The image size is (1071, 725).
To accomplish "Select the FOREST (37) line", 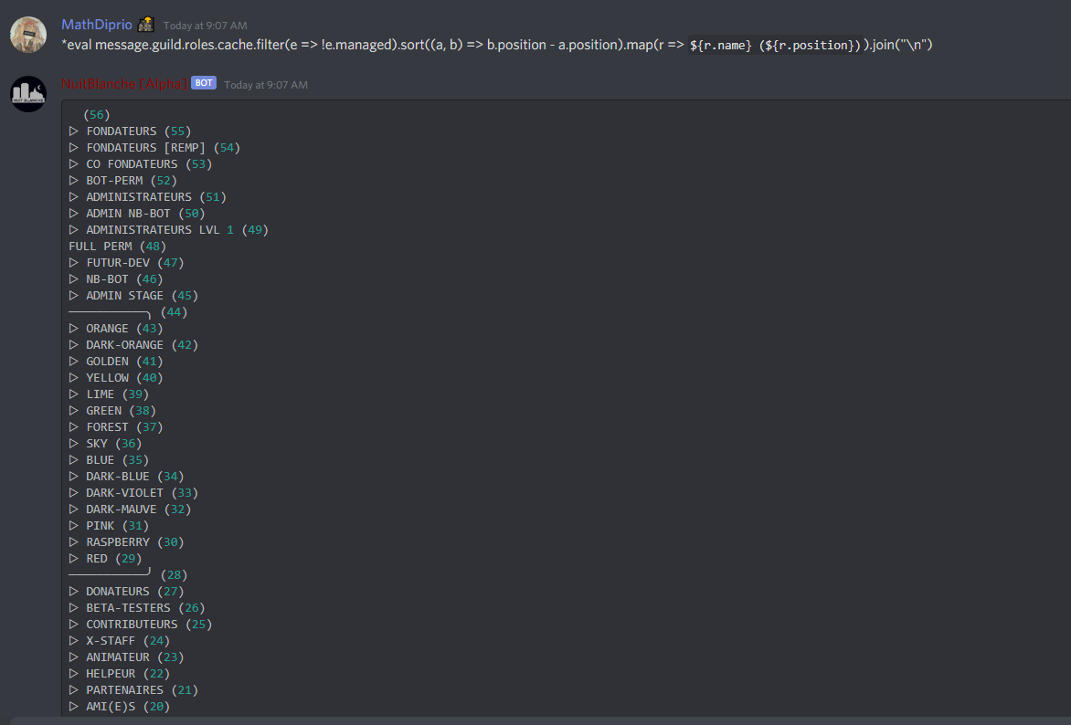I will [116, 426].
